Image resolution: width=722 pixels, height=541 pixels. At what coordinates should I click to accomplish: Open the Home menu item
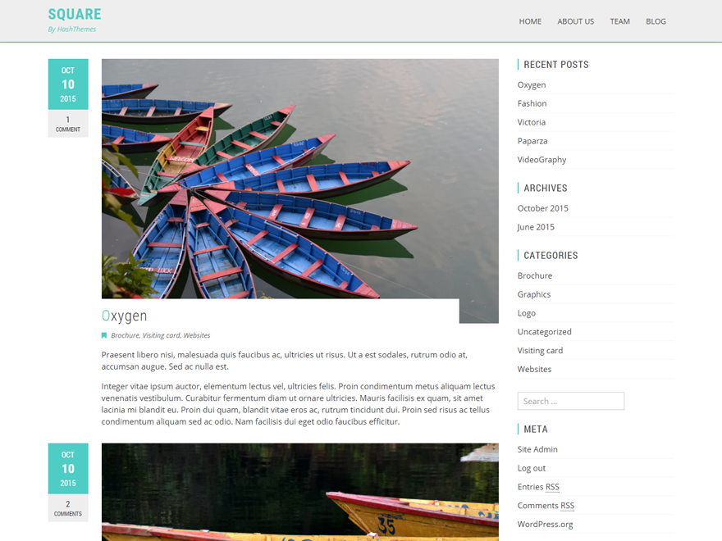point(530,21)
